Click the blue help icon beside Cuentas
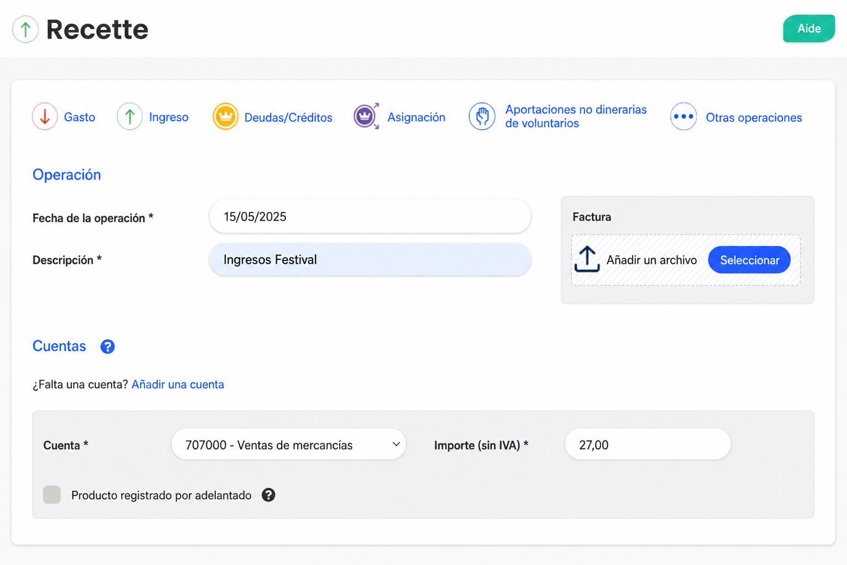The image size is (847, 565). tap(108, 347)
